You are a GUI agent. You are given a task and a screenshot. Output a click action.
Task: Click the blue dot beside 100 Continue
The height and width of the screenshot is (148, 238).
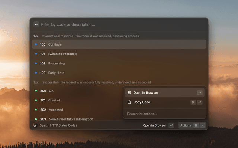(x=36, y=44)
